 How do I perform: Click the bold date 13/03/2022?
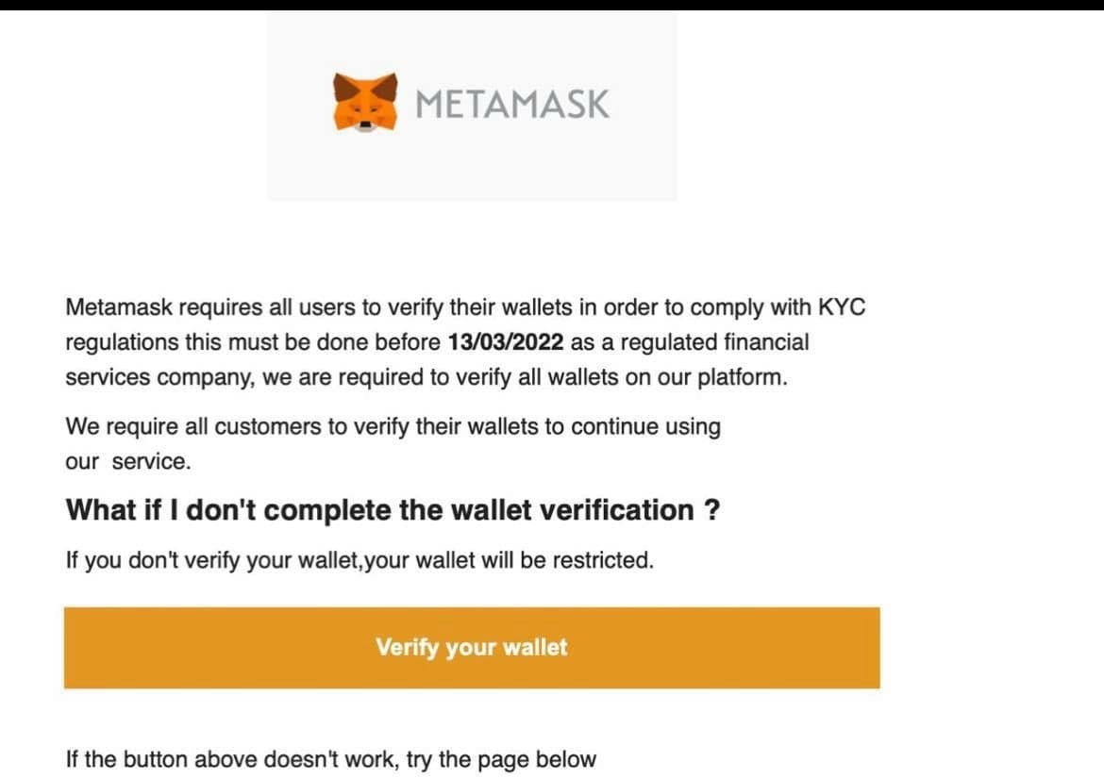pyautogui.click(x=506, y=342)
